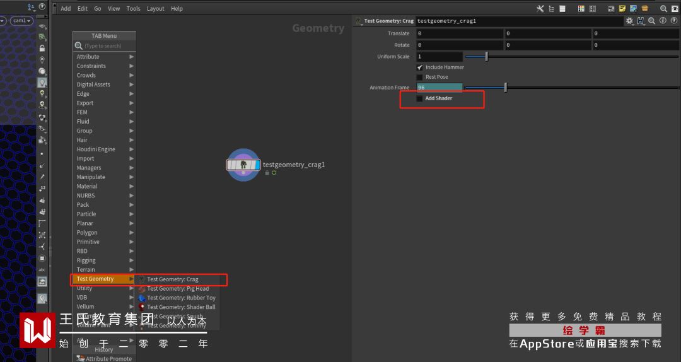Open the network editor wrench tools icon
Screen dimensions: 681x362
[x=540, y=8]
